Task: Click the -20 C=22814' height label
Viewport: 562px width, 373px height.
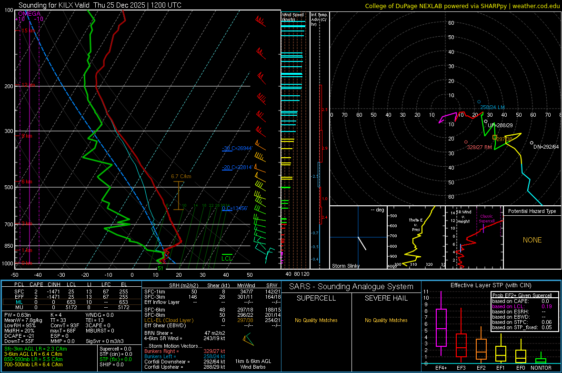Action: pyautogui.click(x=237, y=167)
